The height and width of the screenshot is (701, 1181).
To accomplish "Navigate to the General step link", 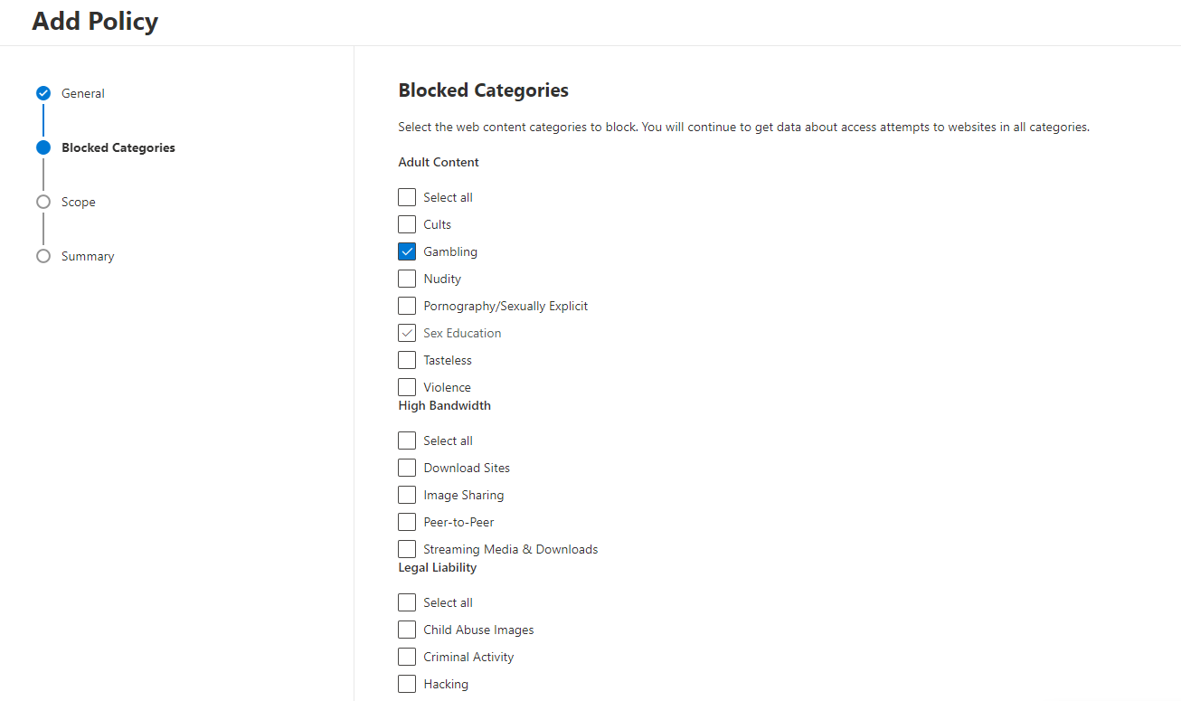I will (x=82, y=92).
